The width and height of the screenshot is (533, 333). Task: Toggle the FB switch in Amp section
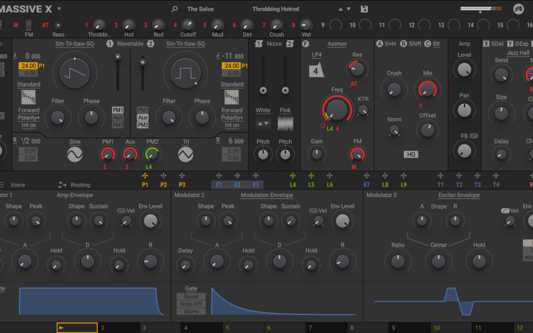474,136
